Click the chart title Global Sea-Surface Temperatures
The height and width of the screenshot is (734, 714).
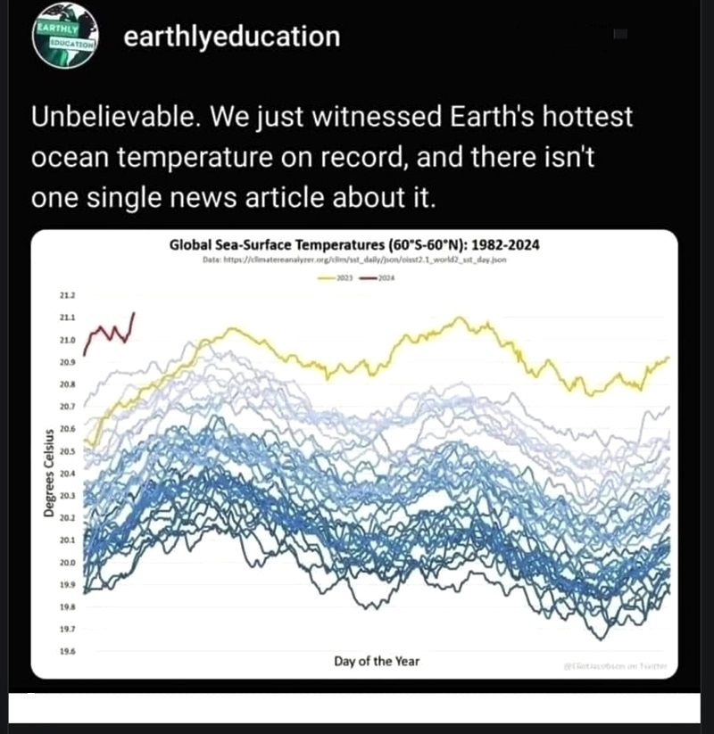point(357,243)
